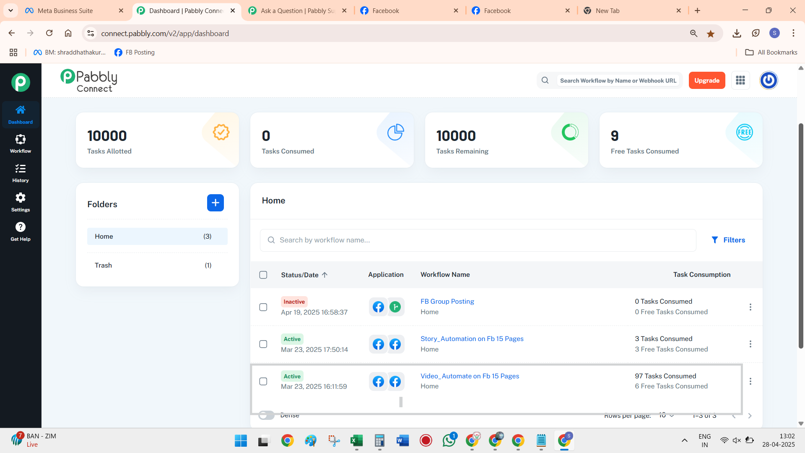The image size is (805, 453).
Task: Open Filters for workflow list
Action: pos(729,240)
